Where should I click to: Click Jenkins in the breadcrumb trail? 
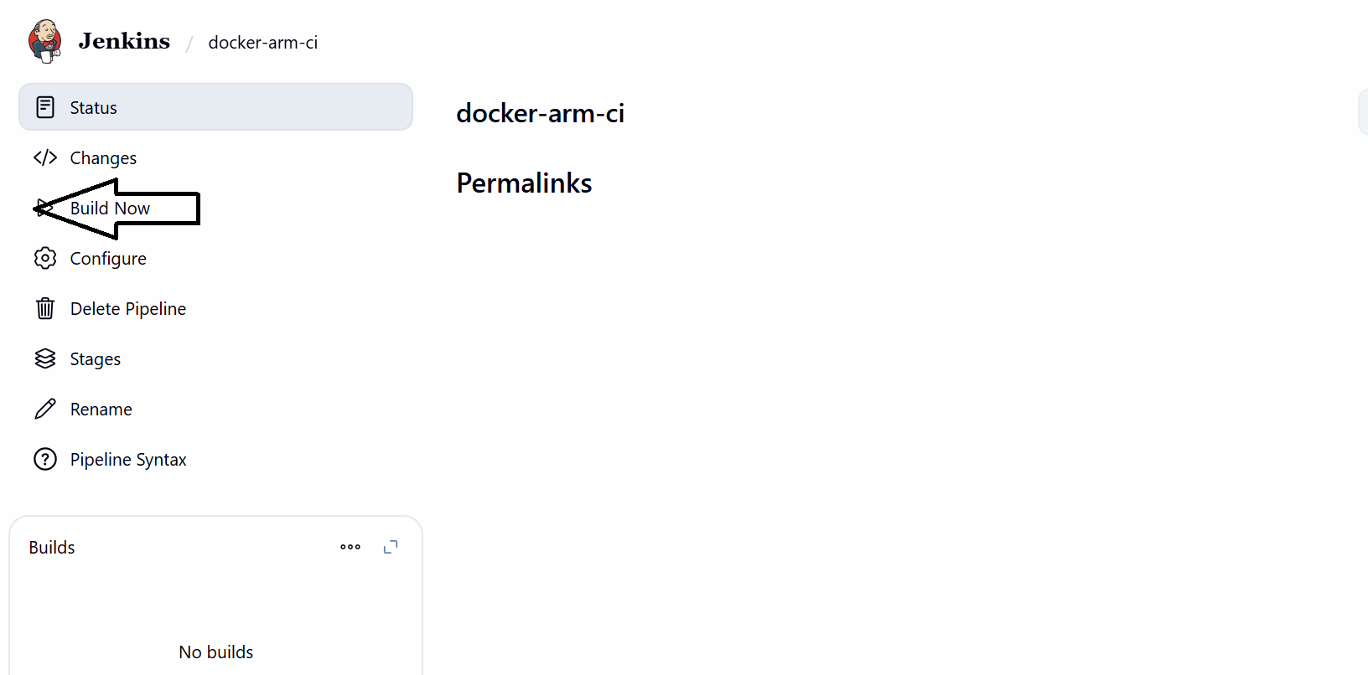click(x=123, y=40)
